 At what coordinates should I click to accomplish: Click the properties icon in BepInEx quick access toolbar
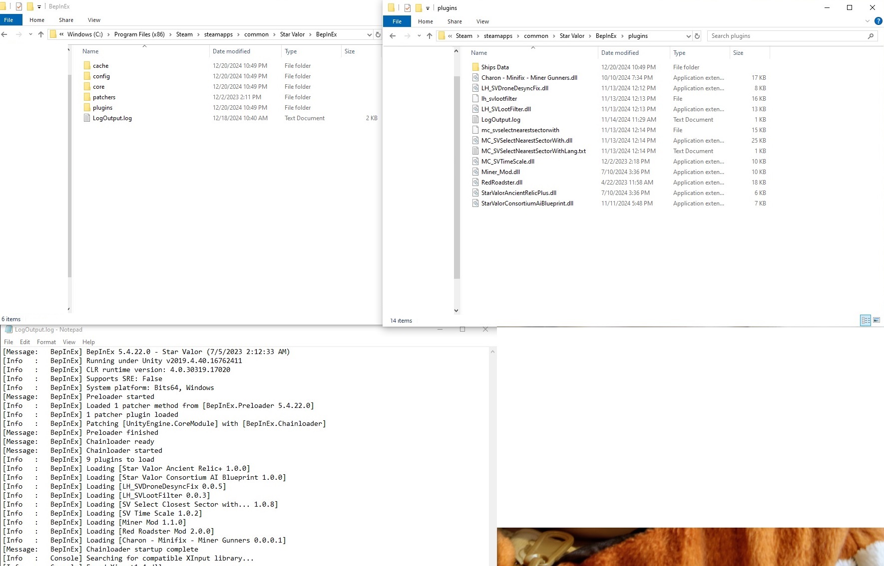tap(19, 6)
